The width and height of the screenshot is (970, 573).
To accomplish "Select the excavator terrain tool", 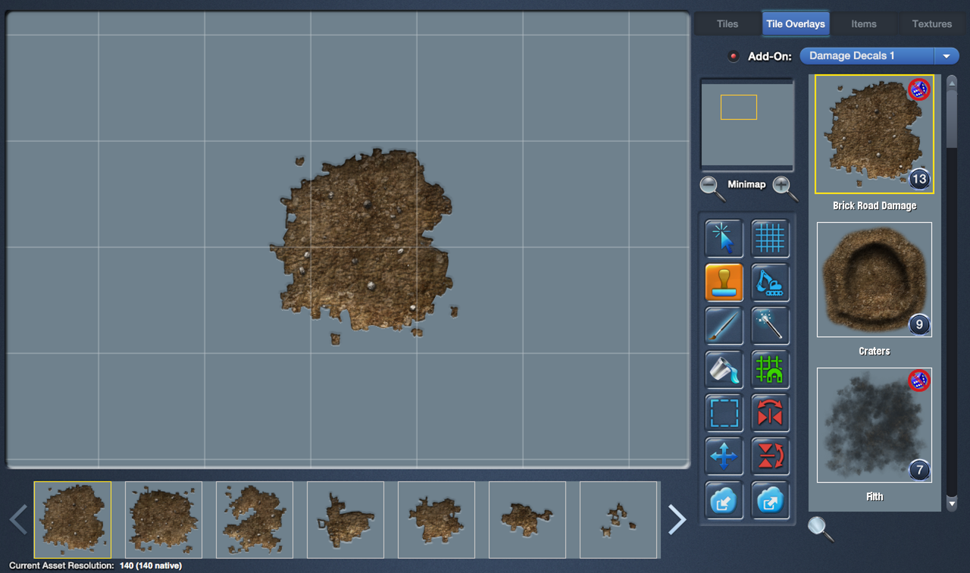I will click(x=770, y=283).
